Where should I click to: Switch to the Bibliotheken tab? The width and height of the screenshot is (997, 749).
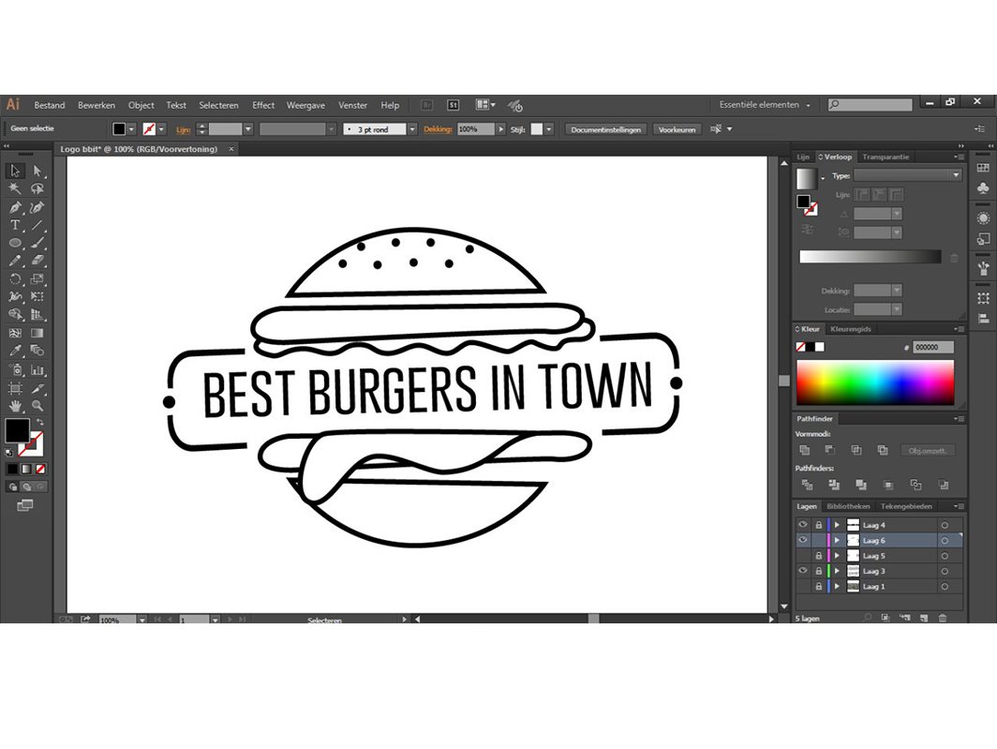[x=848, y=506]
